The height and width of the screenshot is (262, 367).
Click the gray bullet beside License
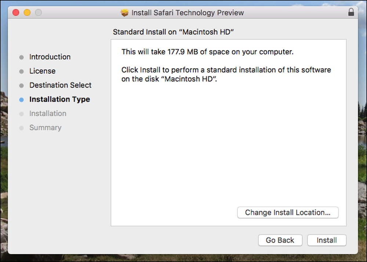click(21, 71)
